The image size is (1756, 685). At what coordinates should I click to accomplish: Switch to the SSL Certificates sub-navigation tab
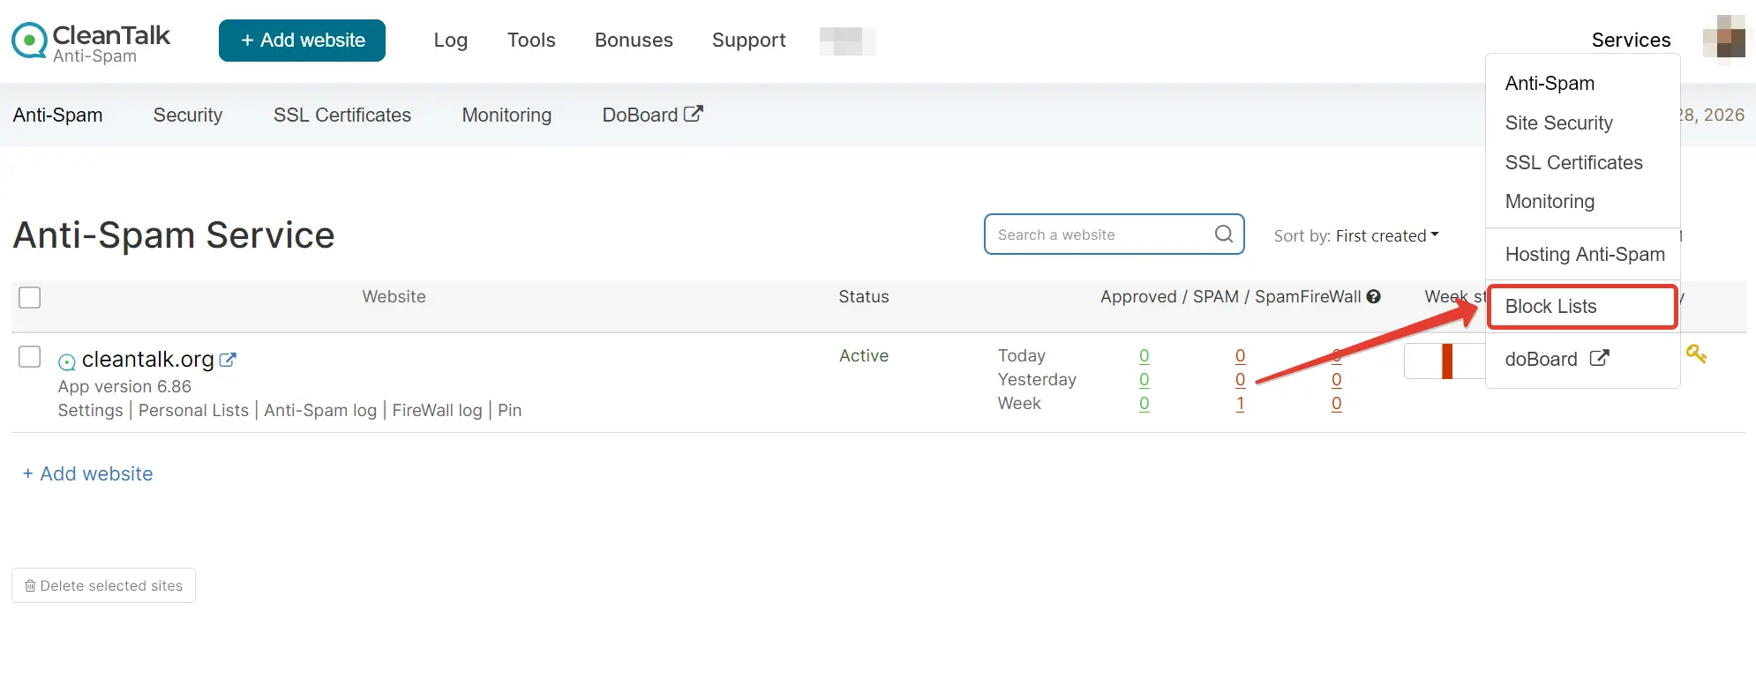(x=342, y=115)
